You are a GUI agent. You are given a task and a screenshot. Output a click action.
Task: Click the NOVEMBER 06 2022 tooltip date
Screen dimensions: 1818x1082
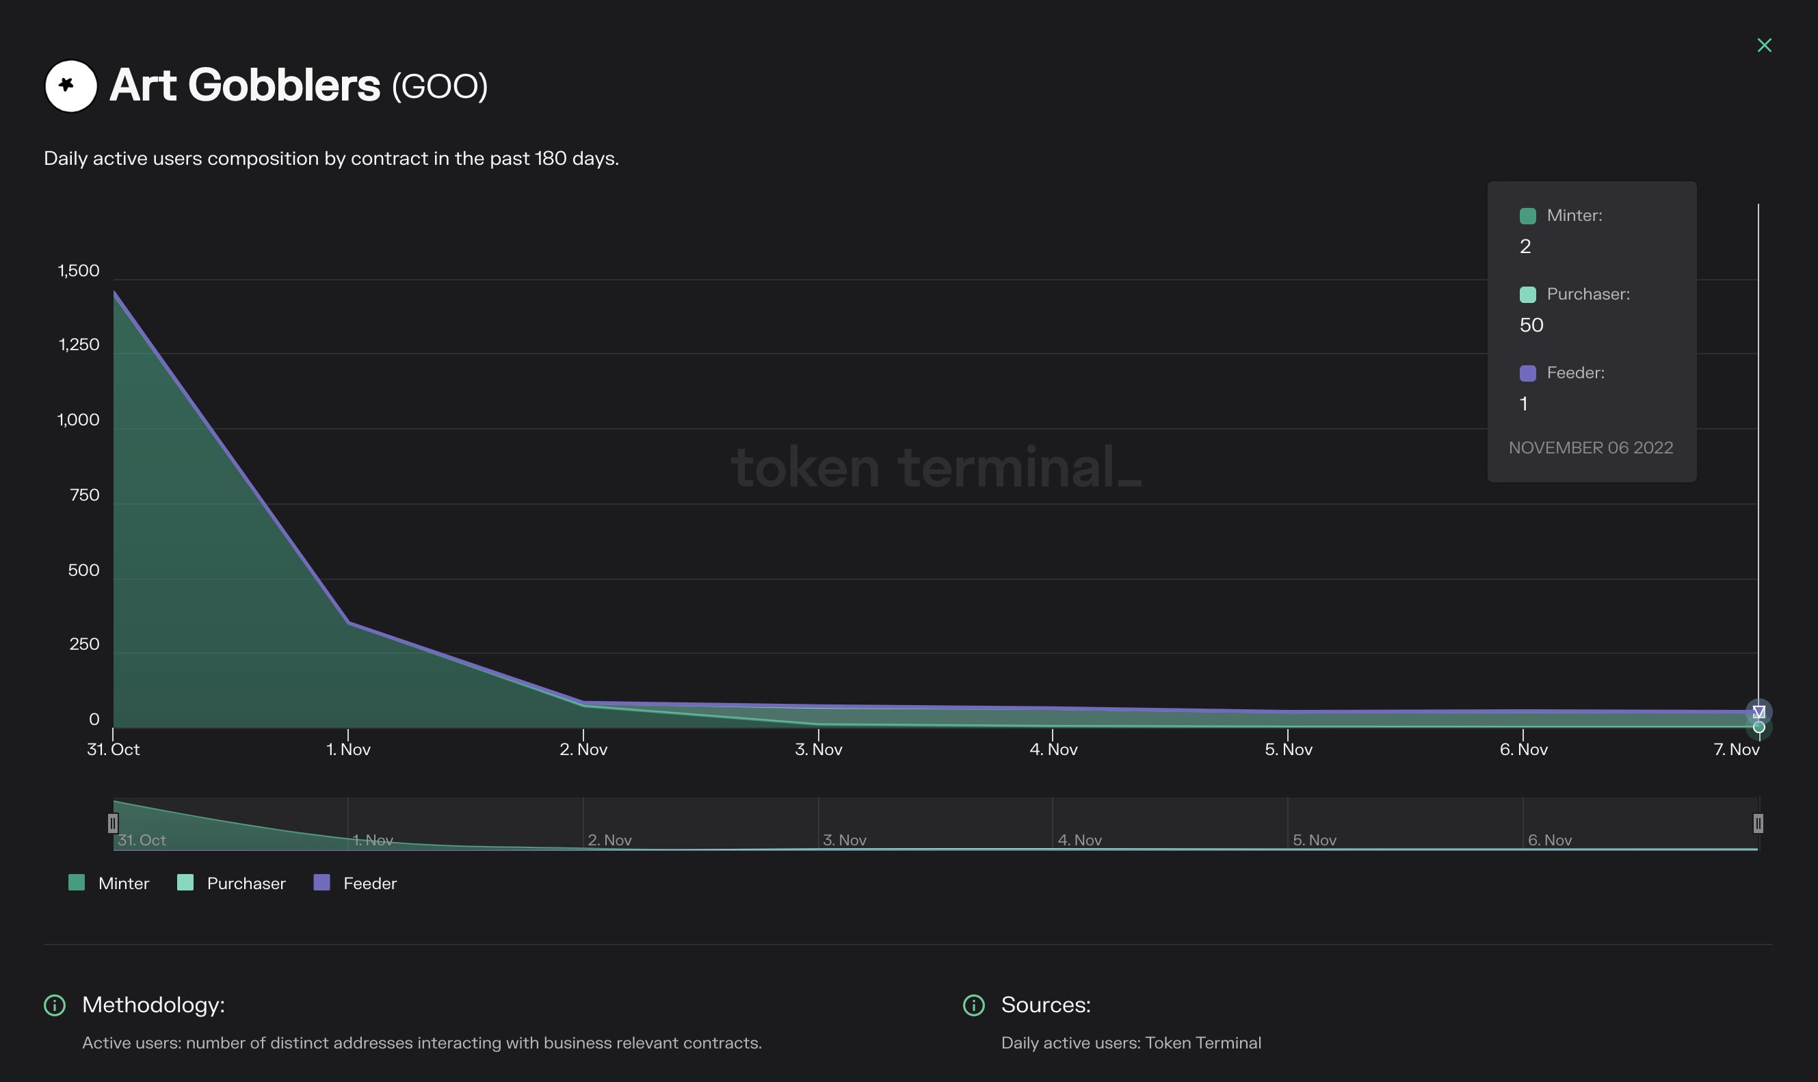coord(1590,448)
